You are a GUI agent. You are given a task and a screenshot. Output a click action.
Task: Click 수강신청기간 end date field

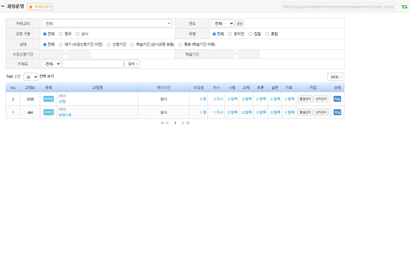[79, 54]
